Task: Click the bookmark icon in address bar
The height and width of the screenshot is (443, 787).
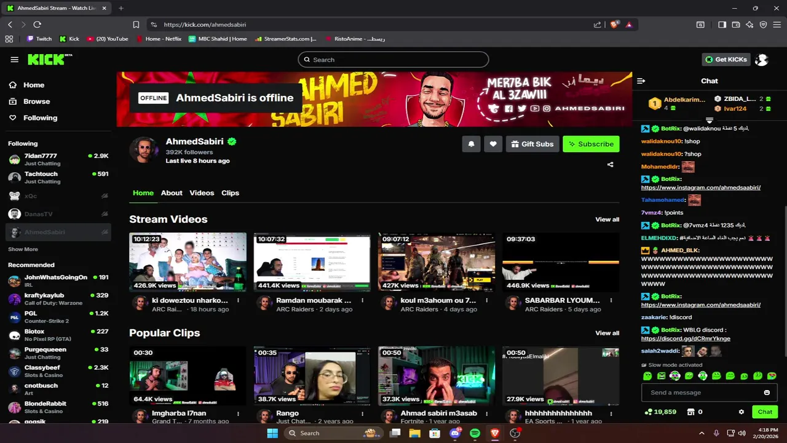Action: [x=136, y=25]
